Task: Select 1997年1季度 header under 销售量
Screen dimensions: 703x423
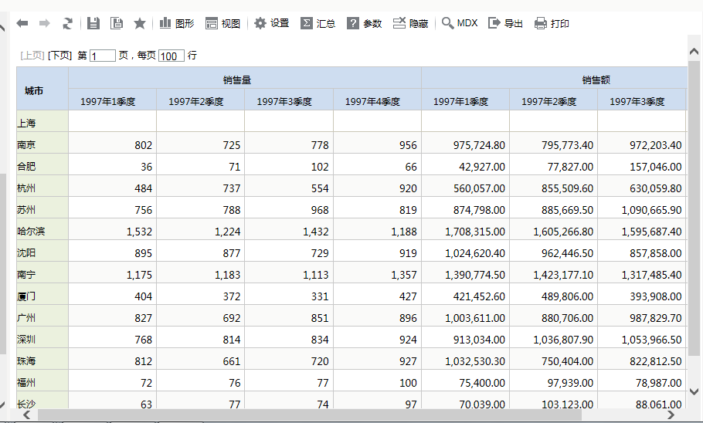Action: (x=113, y=100)
